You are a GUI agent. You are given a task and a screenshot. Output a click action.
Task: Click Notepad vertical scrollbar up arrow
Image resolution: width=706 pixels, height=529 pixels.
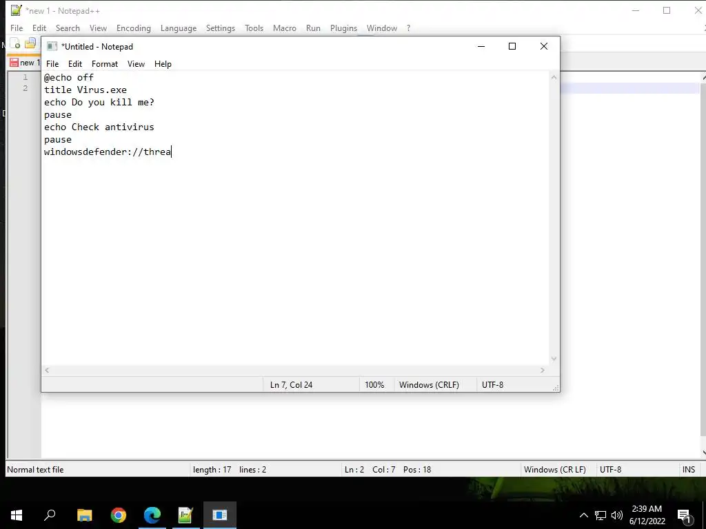[x=554, y=77]
